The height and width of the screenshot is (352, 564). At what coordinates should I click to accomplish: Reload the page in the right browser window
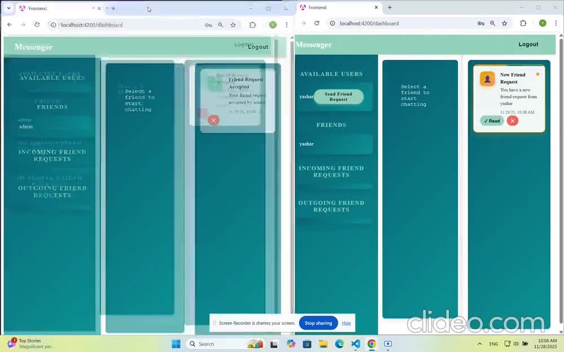click(316, 23)
